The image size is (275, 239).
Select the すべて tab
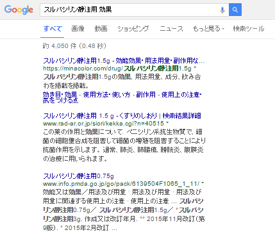pyautogui.click(x=53, y=29)
